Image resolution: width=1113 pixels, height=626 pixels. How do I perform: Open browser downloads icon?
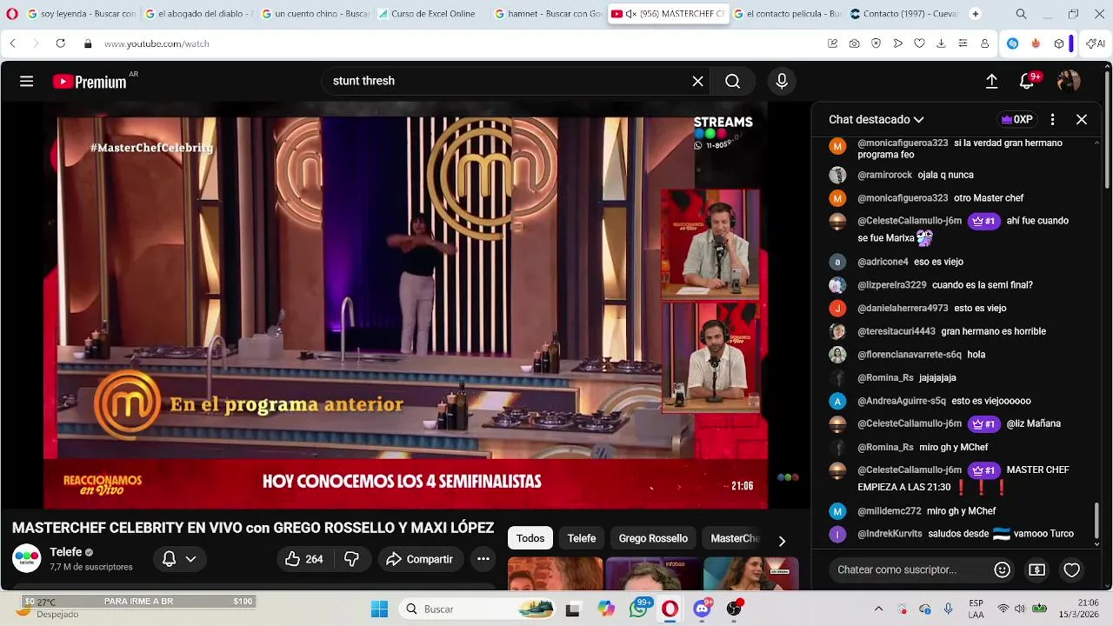point(941,43)
